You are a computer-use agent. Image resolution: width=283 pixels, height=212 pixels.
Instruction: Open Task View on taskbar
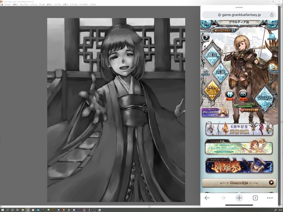point(17,210)
